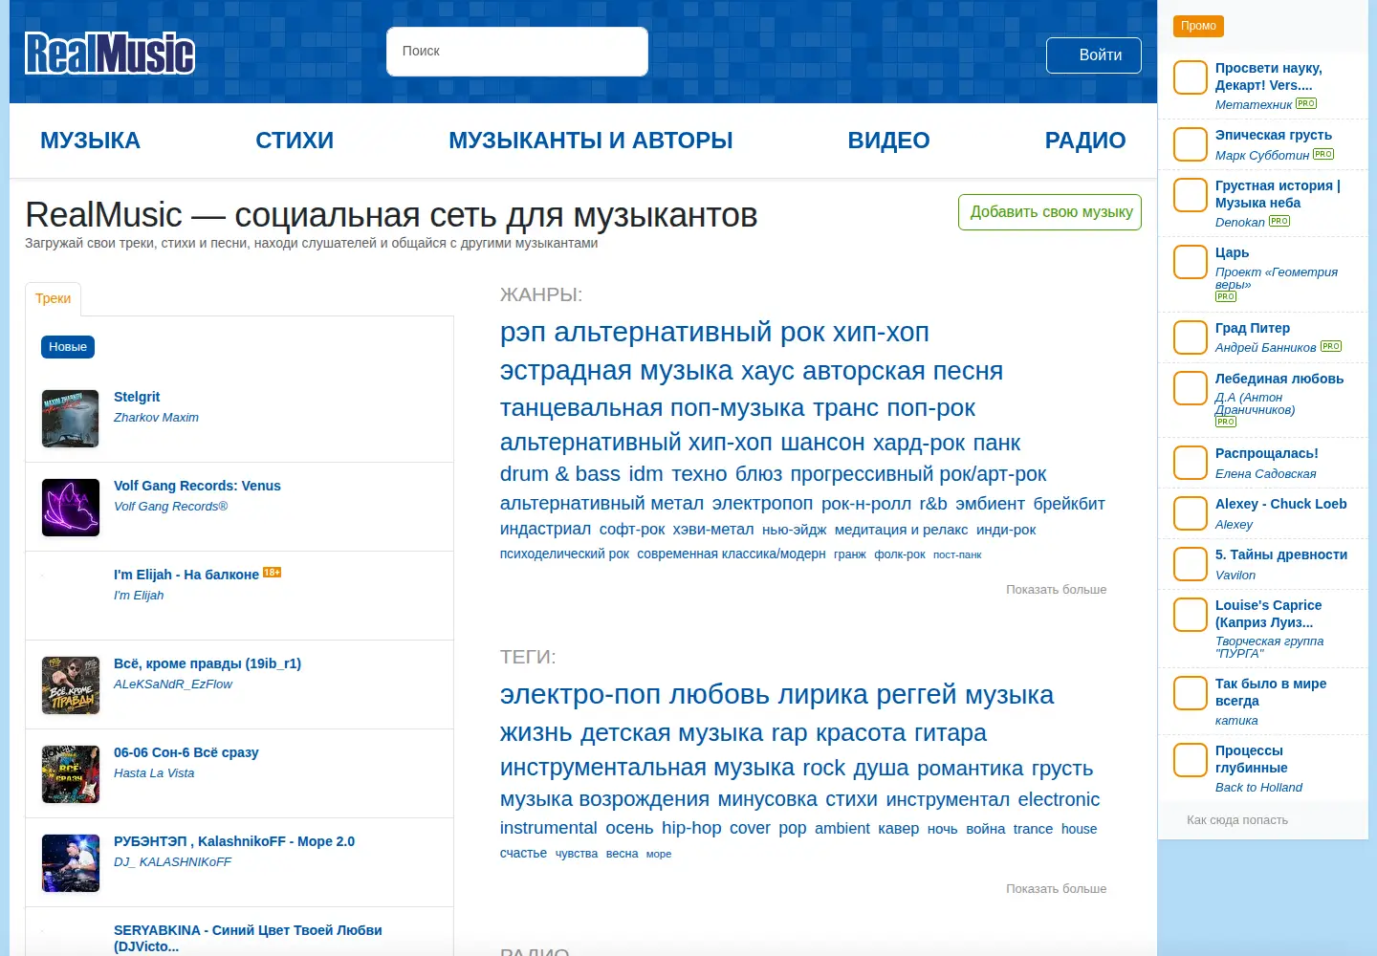Click orange cover icon beside Град Питер
The height and width of the screenshot is (956, 1377).
(x=1191, y=337)
